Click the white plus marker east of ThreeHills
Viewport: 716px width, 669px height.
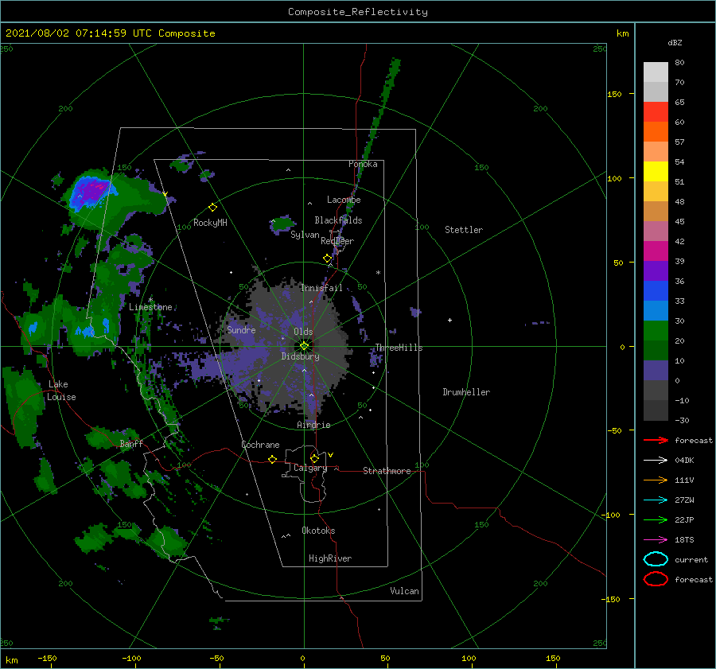[449, 320]
